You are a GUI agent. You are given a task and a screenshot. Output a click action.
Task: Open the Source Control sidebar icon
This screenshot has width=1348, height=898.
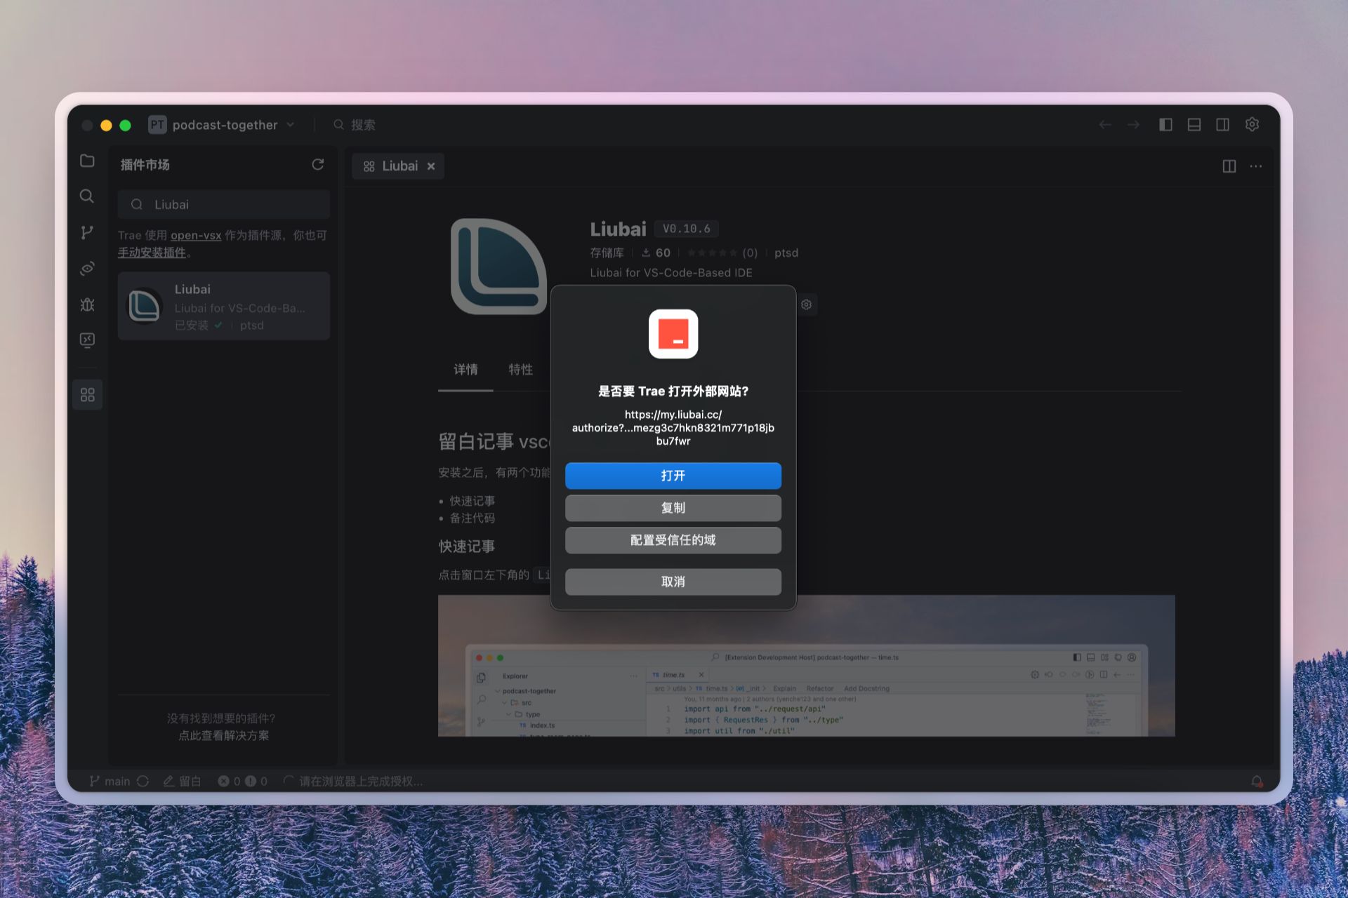point(87,232)
